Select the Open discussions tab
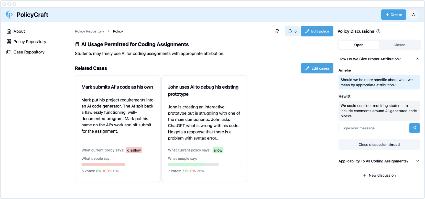The image size is (425, 199). [359, 45]
